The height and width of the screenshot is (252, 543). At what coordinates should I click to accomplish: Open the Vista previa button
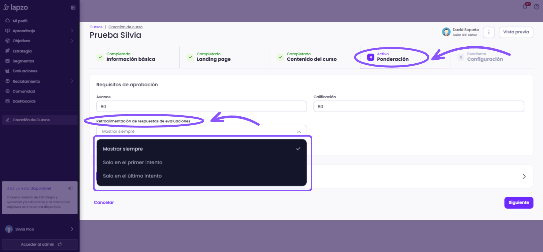(516, 32)
